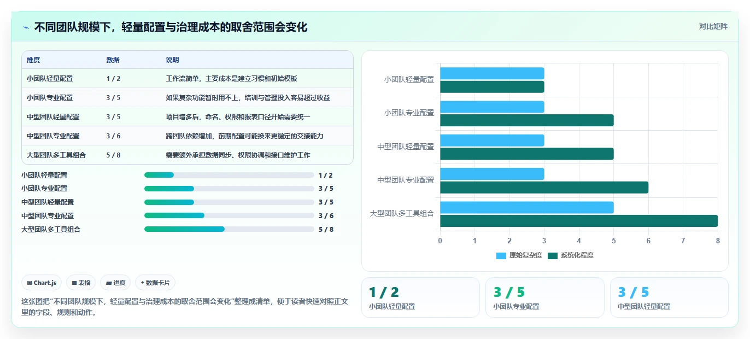Click the 5 / 8 value in the table

coord(113,155)
